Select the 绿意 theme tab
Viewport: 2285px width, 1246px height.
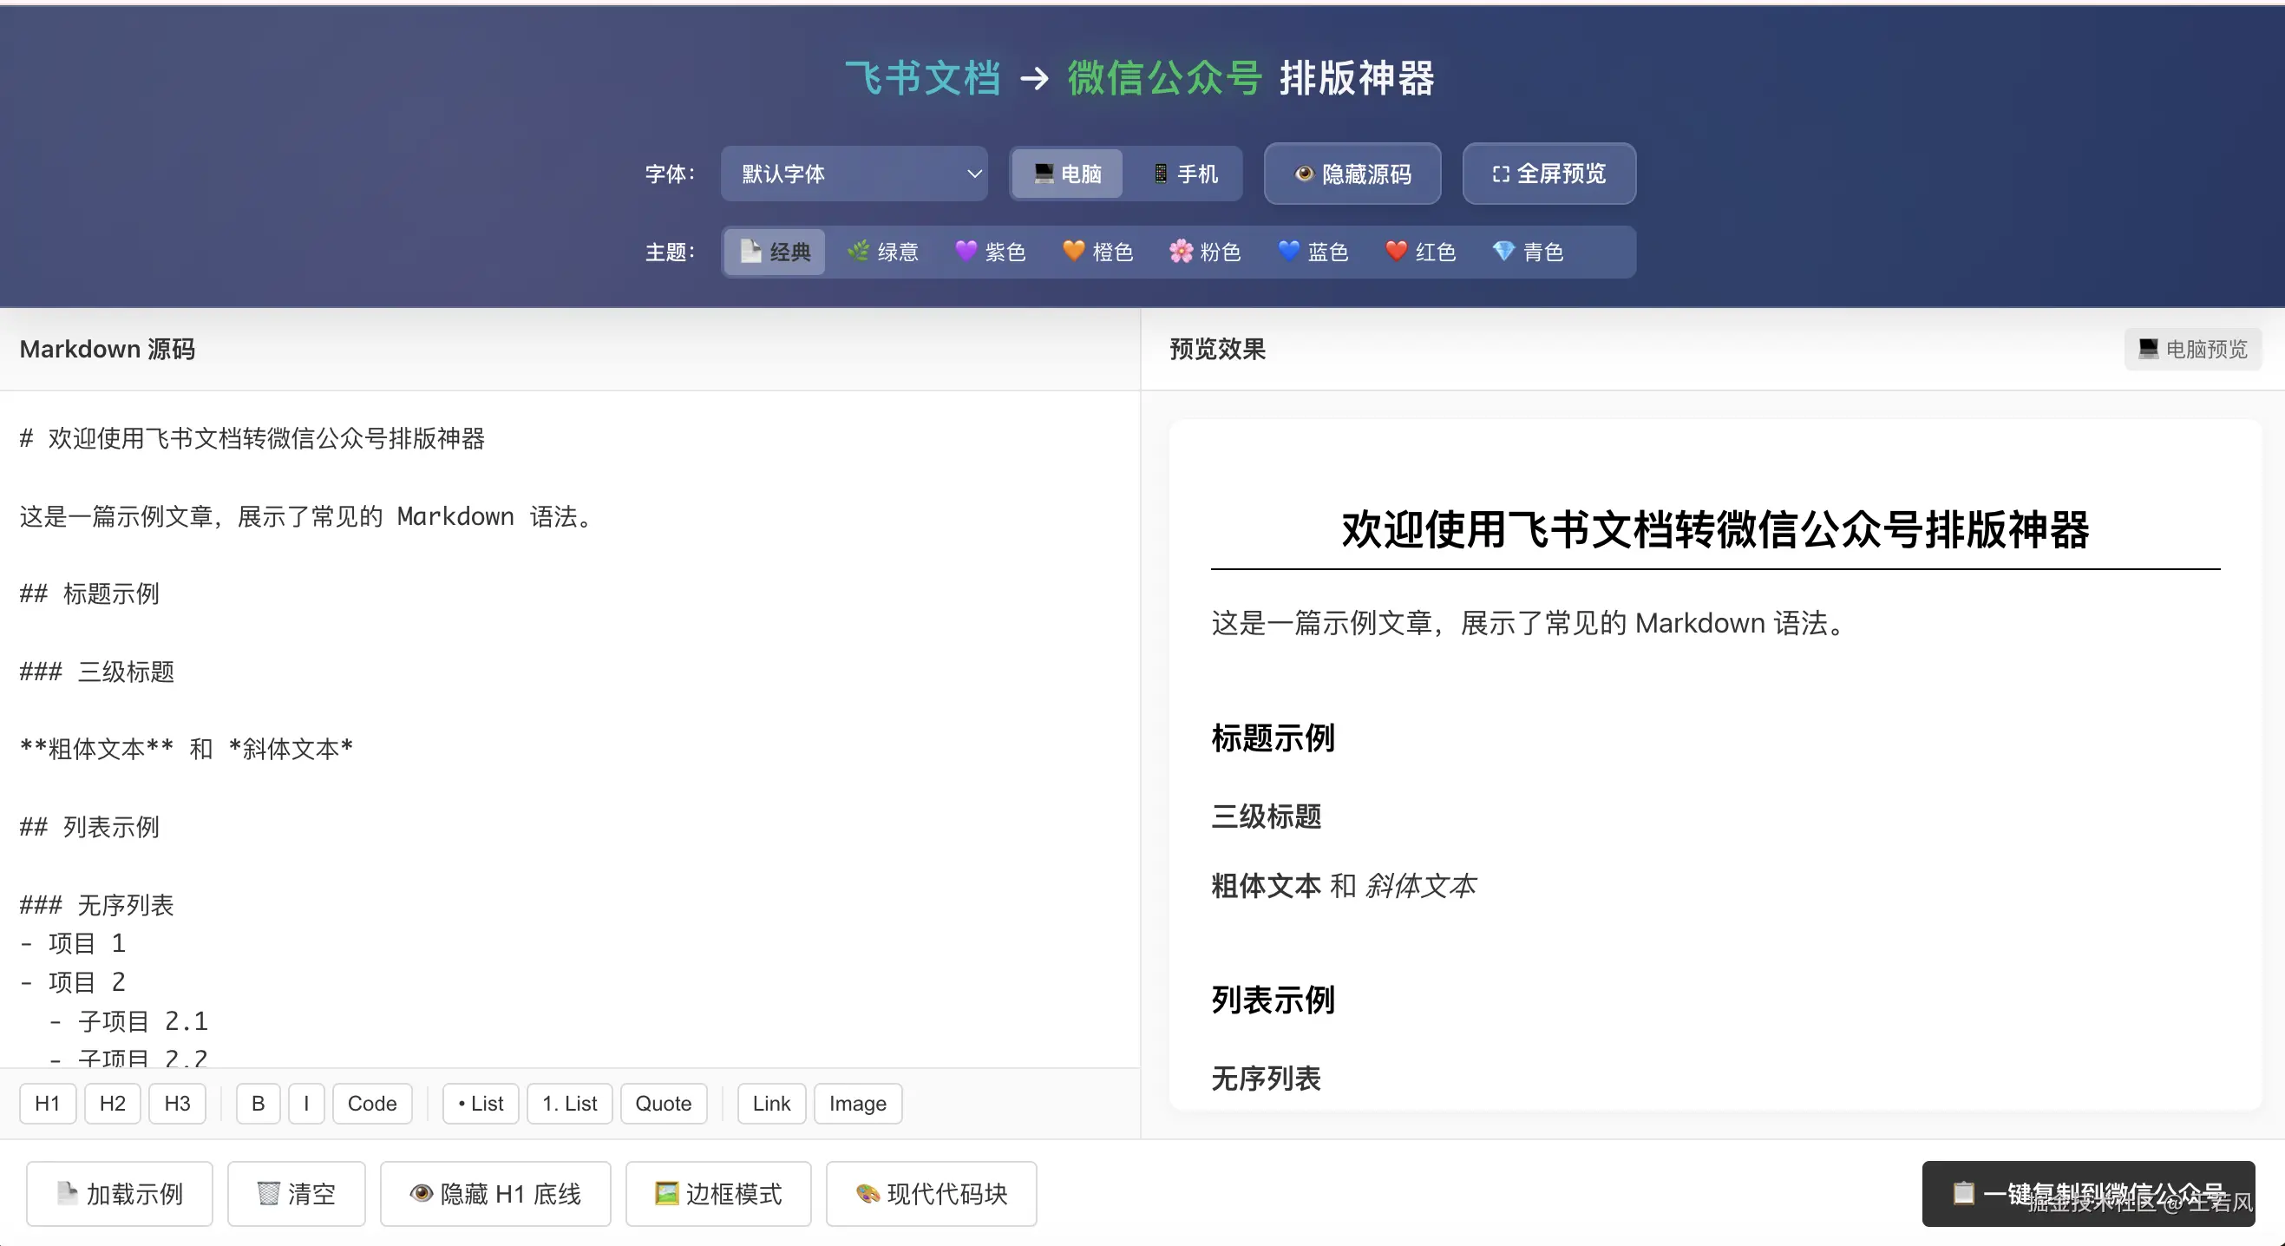click(882, 252)
